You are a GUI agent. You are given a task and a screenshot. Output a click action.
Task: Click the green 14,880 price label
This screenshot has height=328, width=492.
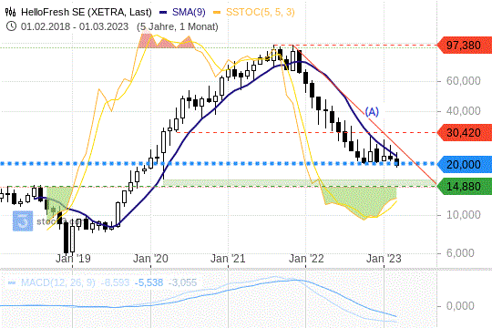[465, 187]
